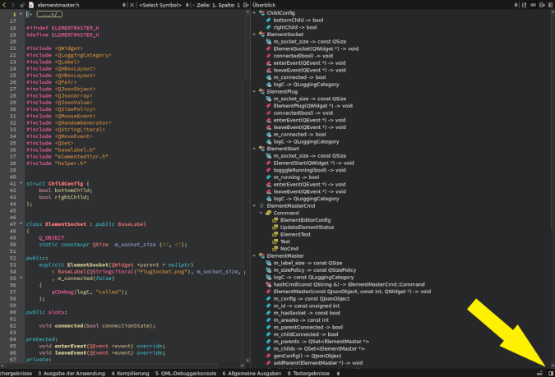Close the elementmaster.h document
555x377 pixels.
click(x=132, y=5)
